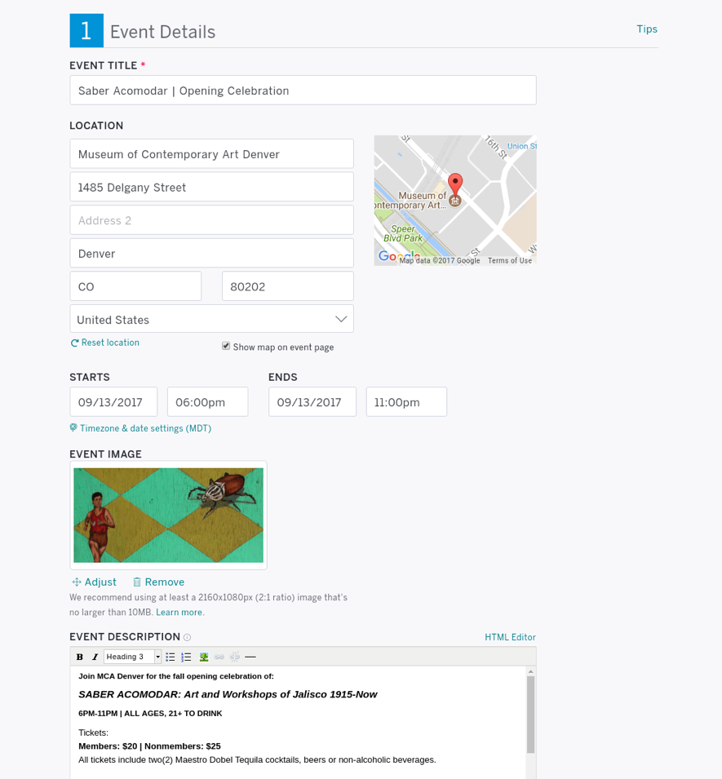
Task: Click the SABER ACOMODAR heading text in editor
Action: click(228, 694)
